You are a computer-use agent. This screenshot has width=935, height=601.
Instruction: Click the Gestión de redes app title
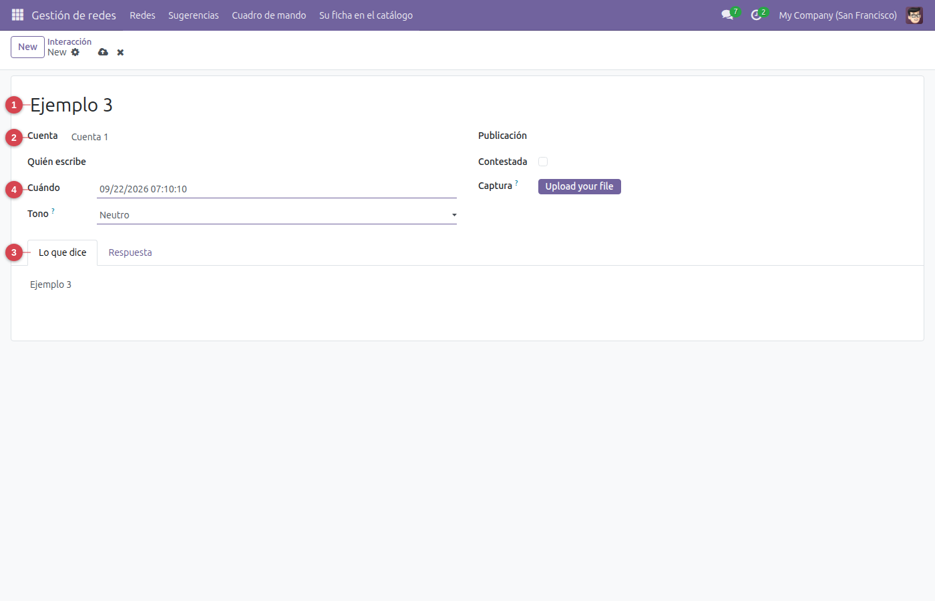(74, 15)
